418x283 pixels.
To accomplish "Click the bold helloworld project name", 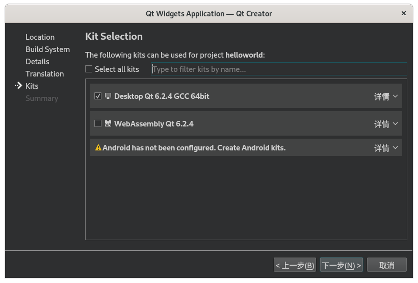I will [x=244, y=55].
